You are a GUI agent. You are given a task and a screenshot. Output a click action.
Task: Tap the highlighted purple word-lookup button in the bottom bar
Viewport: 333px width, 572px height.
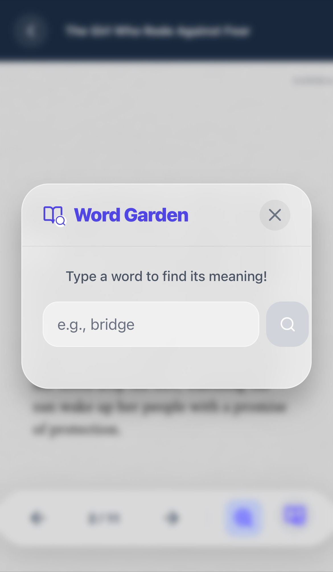pos(243,517)
